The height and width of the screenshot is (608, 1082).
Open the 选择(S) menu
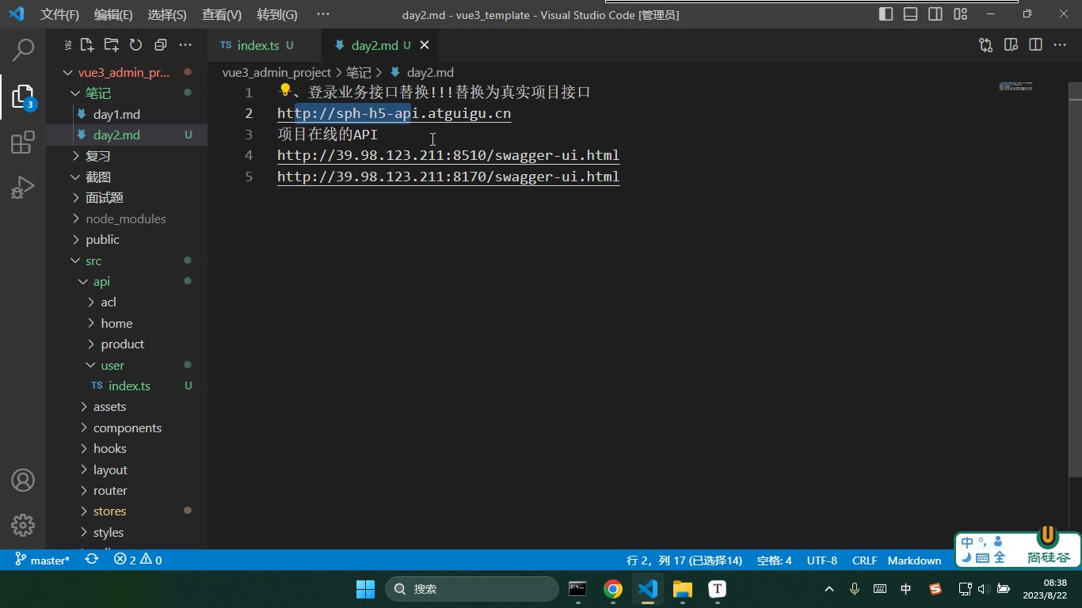click(x=167, y=14)
